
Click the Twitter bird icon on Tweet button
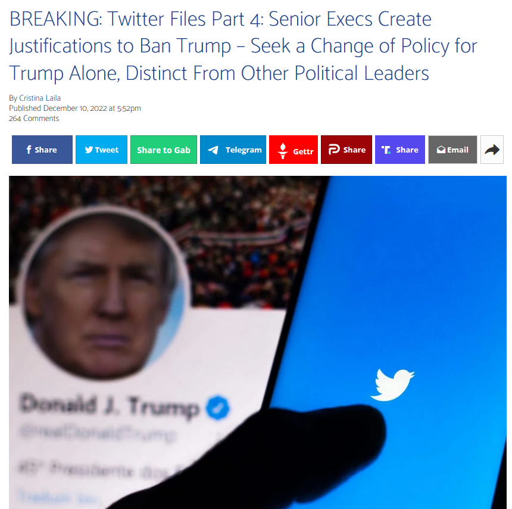89,150
